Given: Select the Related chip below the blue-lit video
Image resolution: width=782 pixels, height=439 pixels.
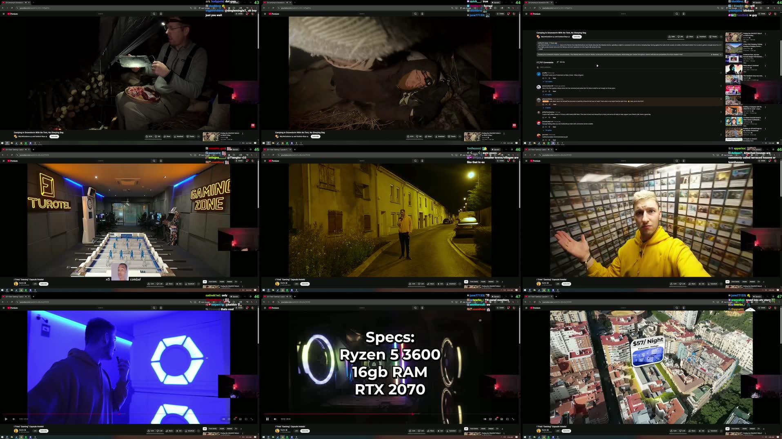Looking at the screenshot, I should click(229, 429).
